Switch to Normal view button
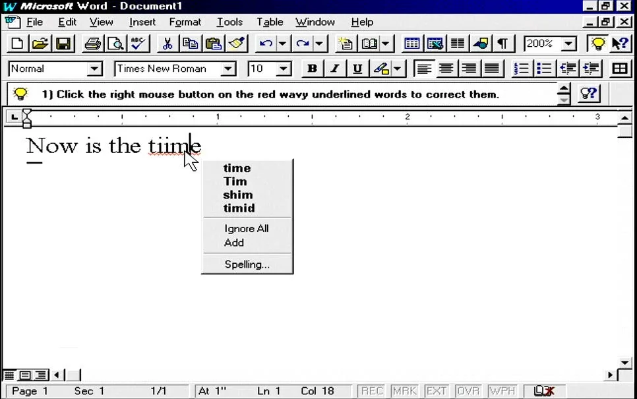Screen dimensions: 637x399 click(9, 375)
